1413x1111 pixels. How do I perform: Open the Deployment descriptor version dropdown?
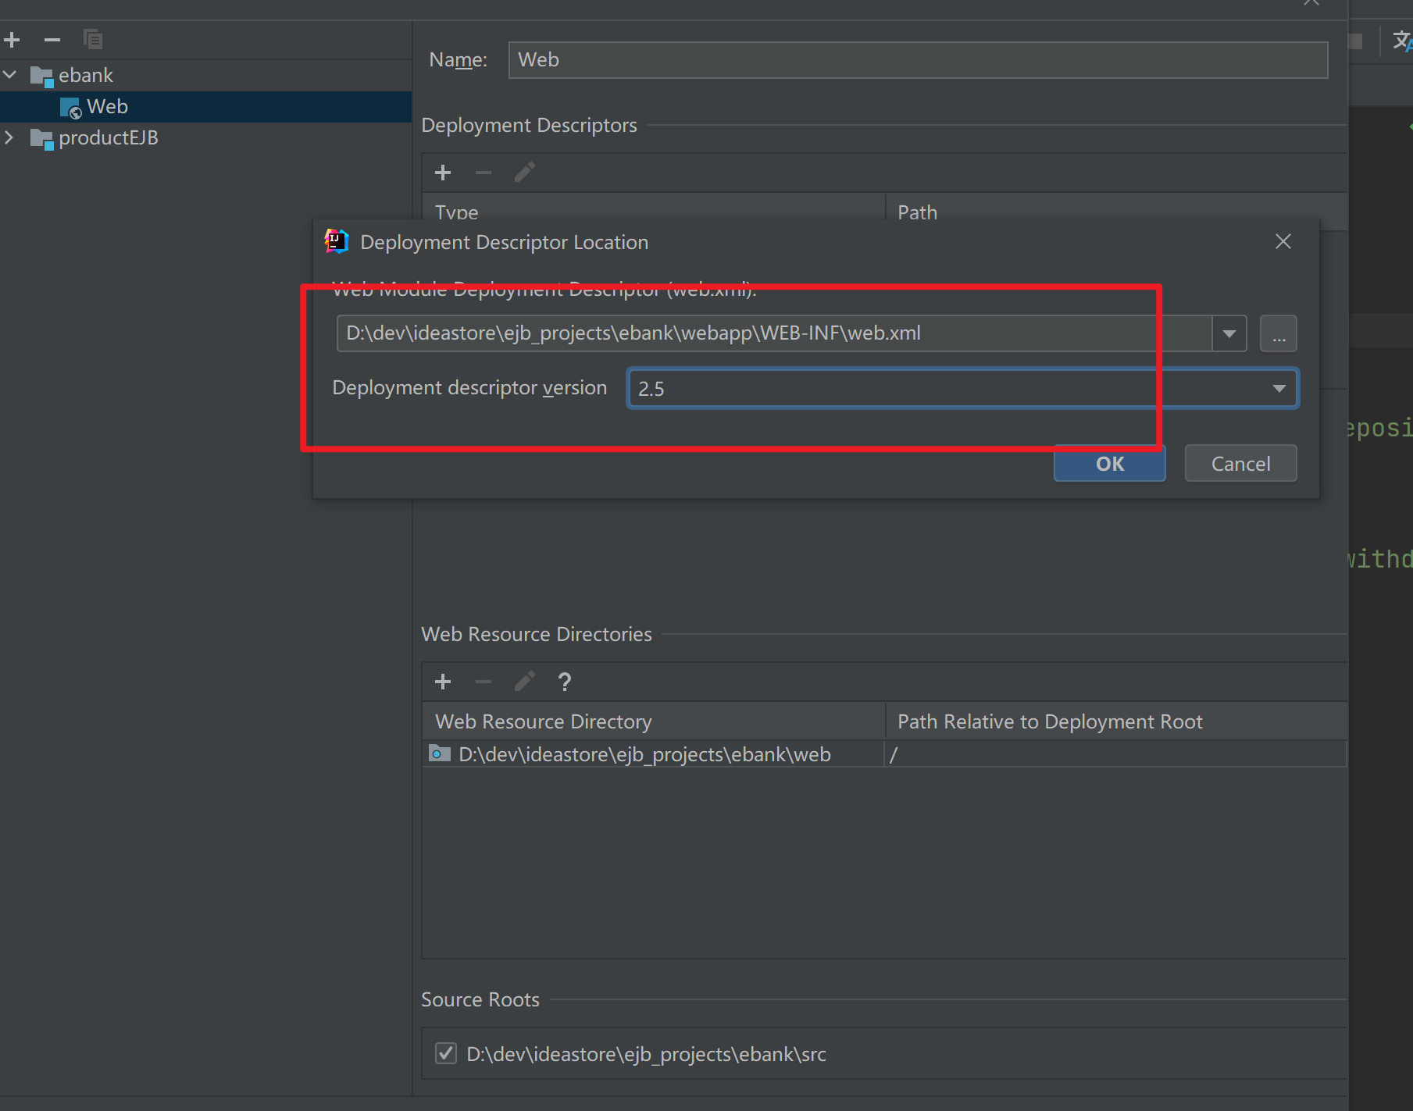coord(1279,388)
